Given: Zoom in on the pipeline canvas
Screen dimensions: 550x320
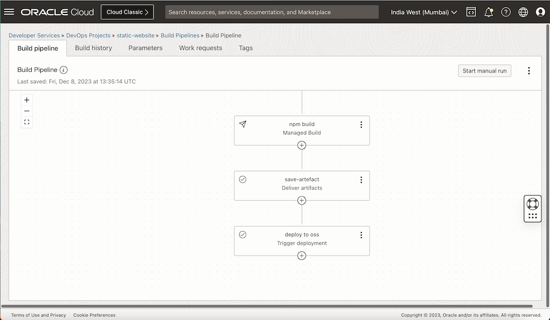Looking at the screenshot, I should click(26, 100).
